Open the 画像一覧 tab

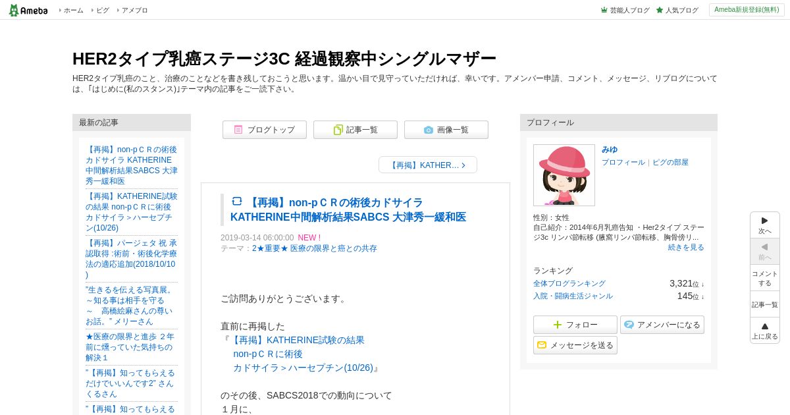click(x=446, y=130)
